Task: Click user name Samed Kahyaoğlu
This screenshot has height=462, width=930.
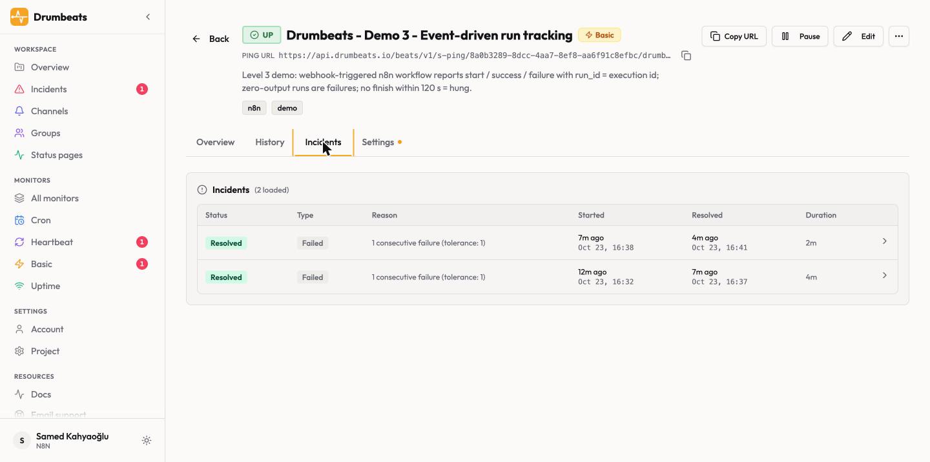Action: (x=72, y=436)
